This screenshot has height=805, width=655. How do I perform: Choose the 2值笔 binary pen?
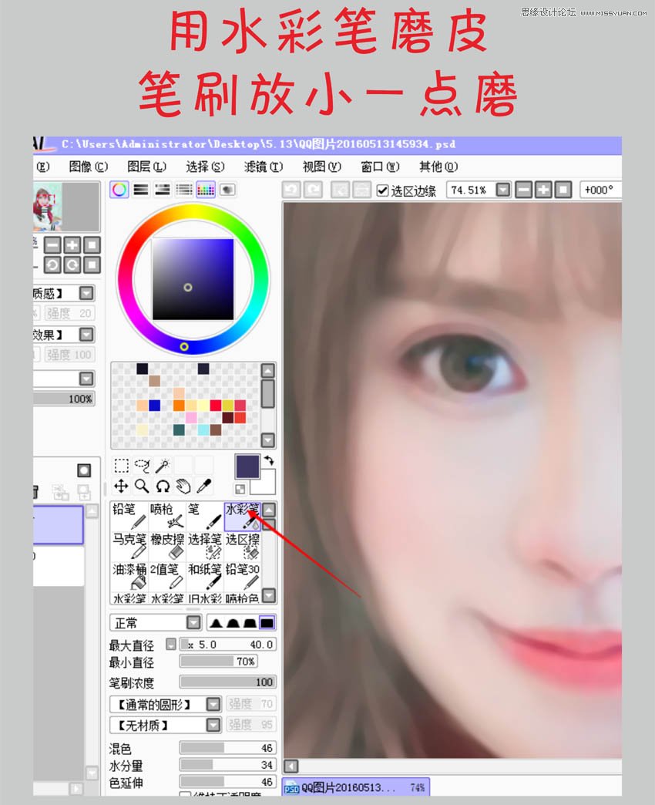pyautogui.click(x=167, y=576)
